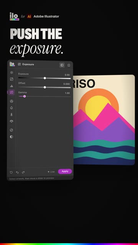Click the redo arrow icon
The width and height of the screenshot is (138, 245).
[x=23, y=172]
